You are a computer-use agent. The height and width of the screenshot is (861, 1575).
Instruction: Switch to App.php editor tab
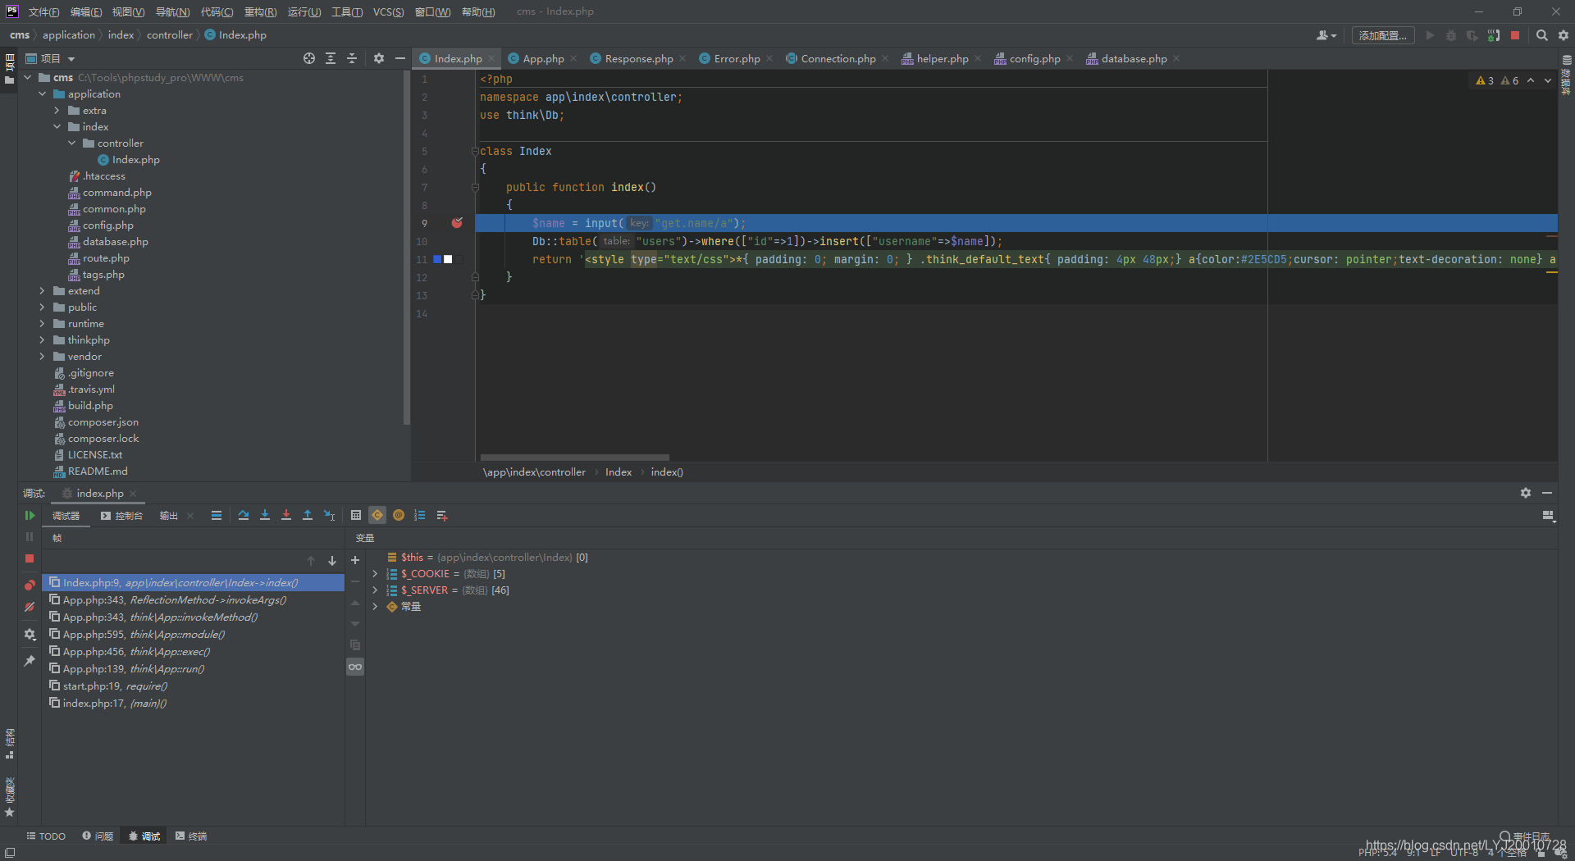click(543, 59)
